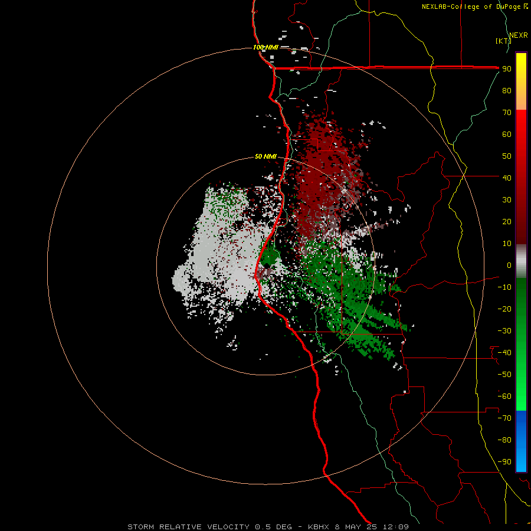Select the 8 MAY 25 date text
The width and height of the screenshot is (531, 531).
[356, 527]
